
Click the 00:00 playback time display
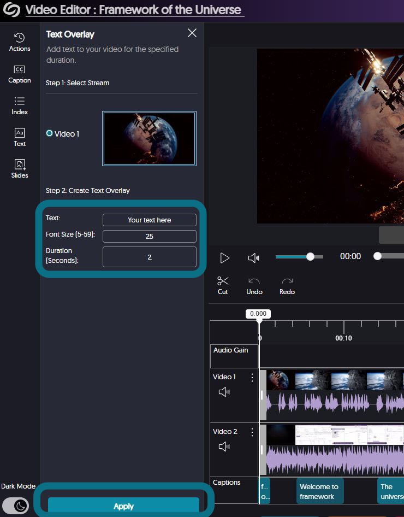[x=350, y=256]
